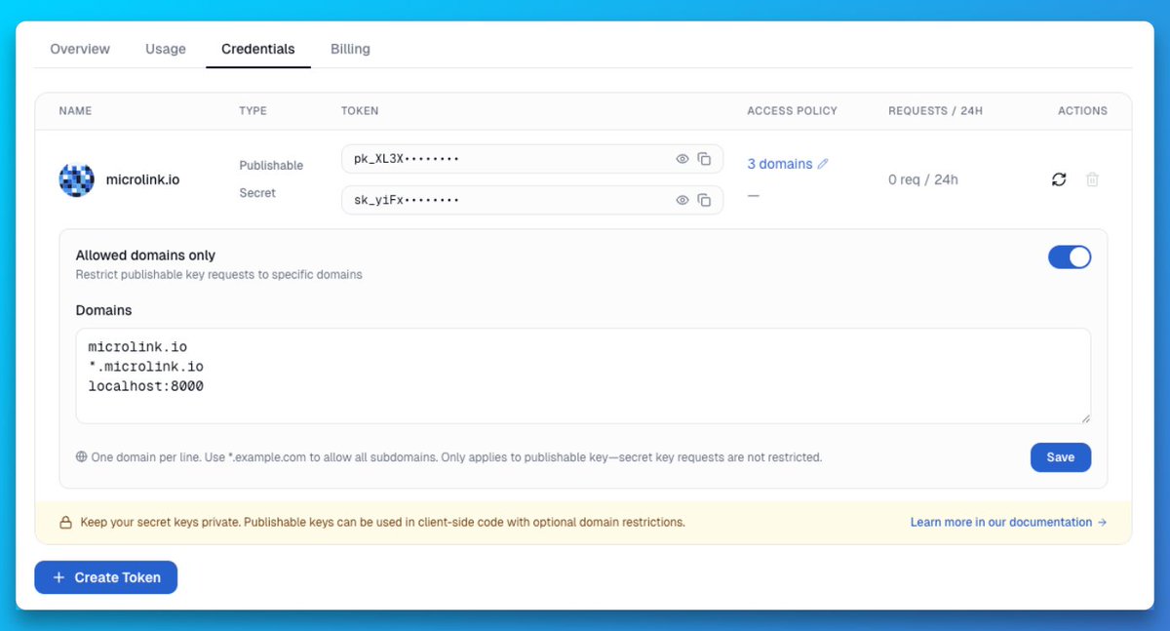Click the TOKEN column header

[x=360, y=111]
